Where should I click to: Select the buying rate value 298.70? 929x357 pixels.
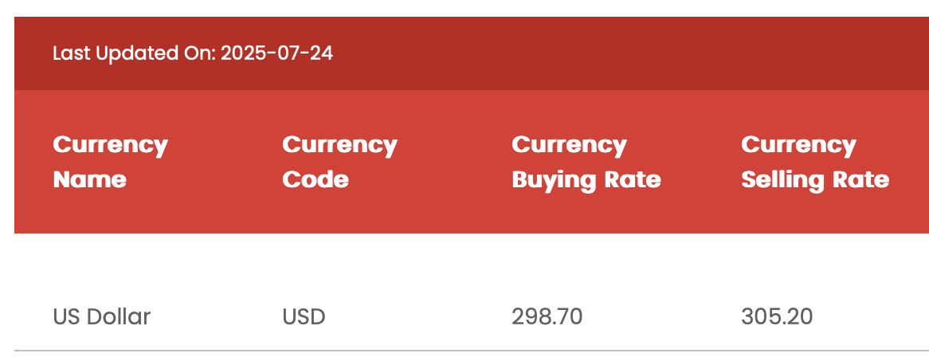click(547, 316)
